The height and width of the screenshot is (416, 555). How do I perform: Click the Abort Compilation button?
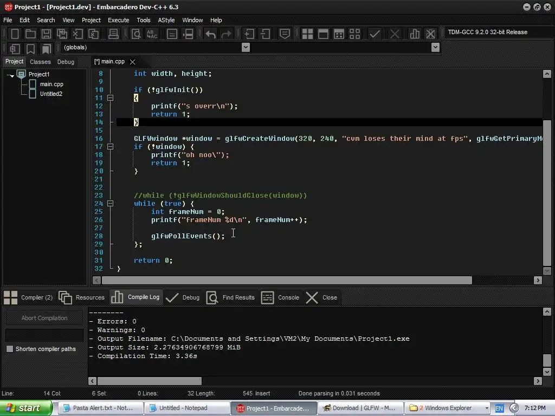point(44,318)
